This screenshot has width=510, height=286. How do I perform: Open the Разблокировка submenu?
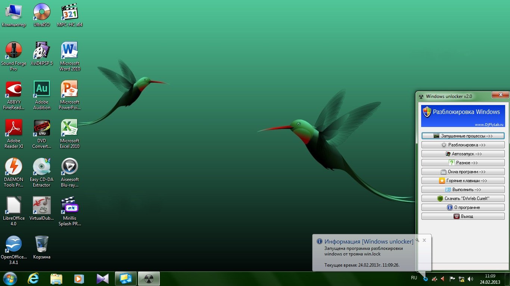pyautogui.click(x=463, y=145)
